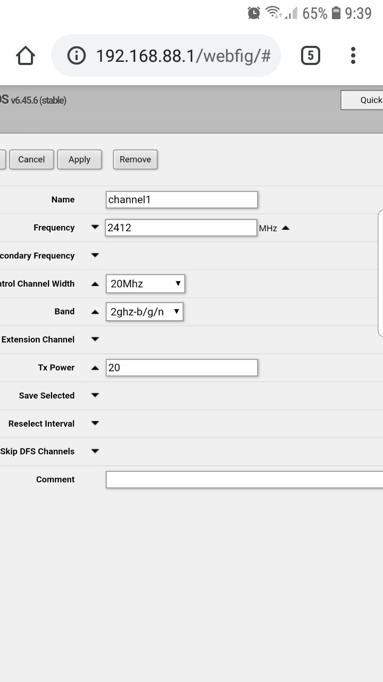Open the browser three-dot menu
383x682 pixels.
353,55
